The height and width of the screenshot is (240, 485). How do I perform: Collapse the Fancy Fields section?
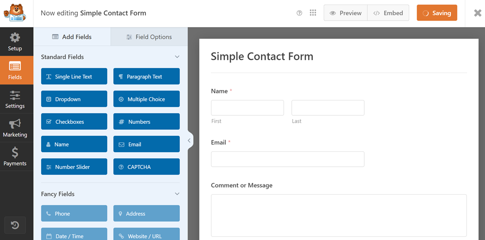177,194
